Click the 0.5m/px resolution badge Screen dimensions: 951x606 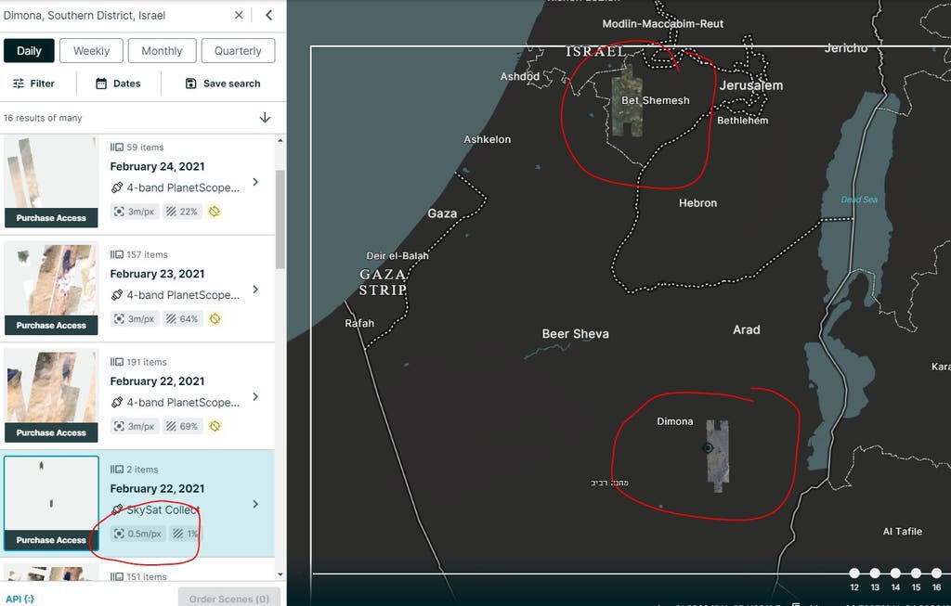coord(137,534)
